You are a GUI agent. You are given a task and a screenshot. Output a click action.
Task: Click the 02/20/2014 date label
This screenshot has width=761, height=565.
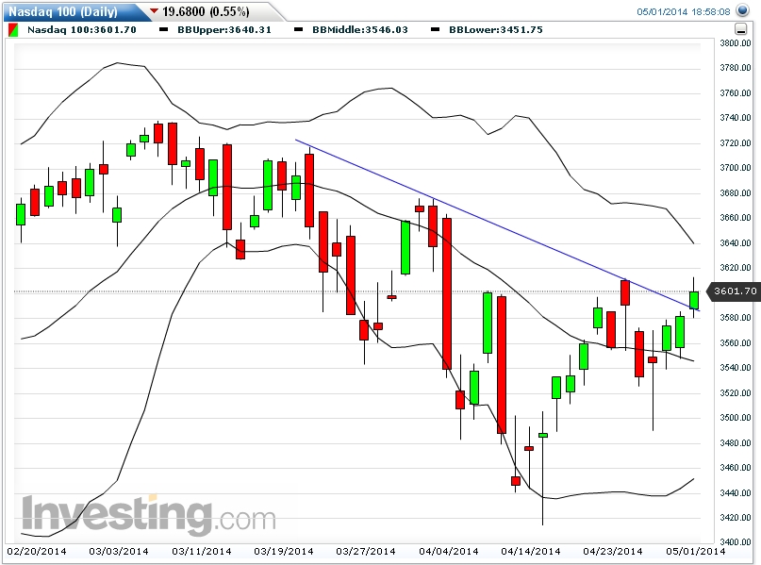pyautogui.click(x=37, y=552)
